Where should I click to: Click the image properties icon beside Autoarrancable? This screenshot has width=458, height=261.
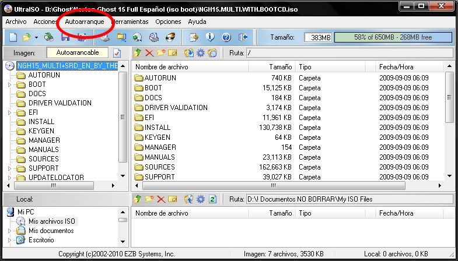117,53
